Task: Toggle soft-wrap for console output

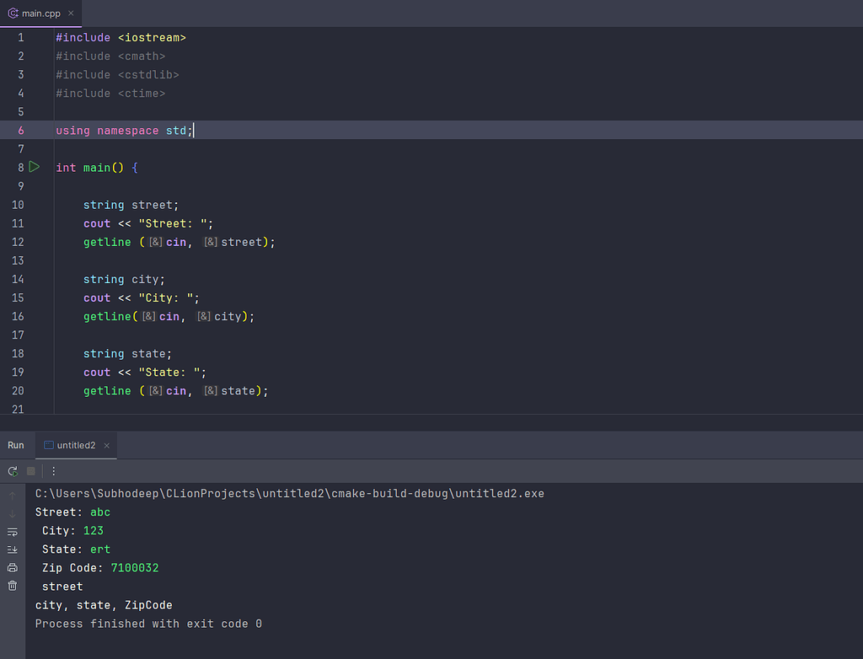Action: tap(12, 532)
